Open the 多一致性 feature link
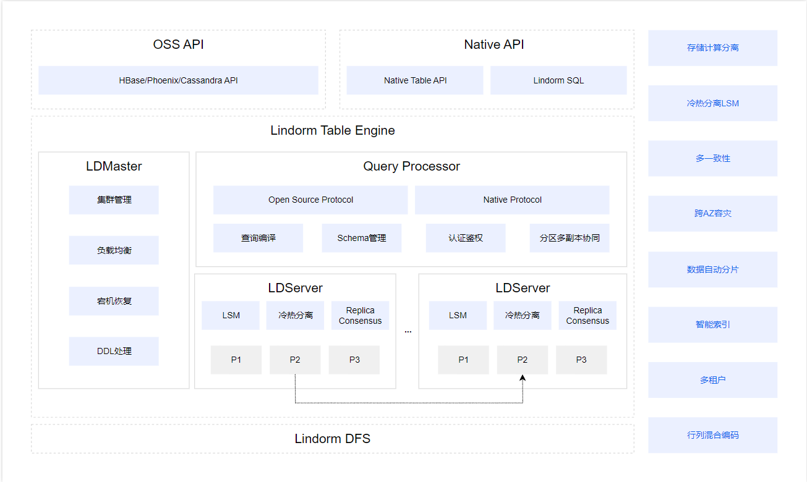The image size is (807, 482). click(713, 158)
